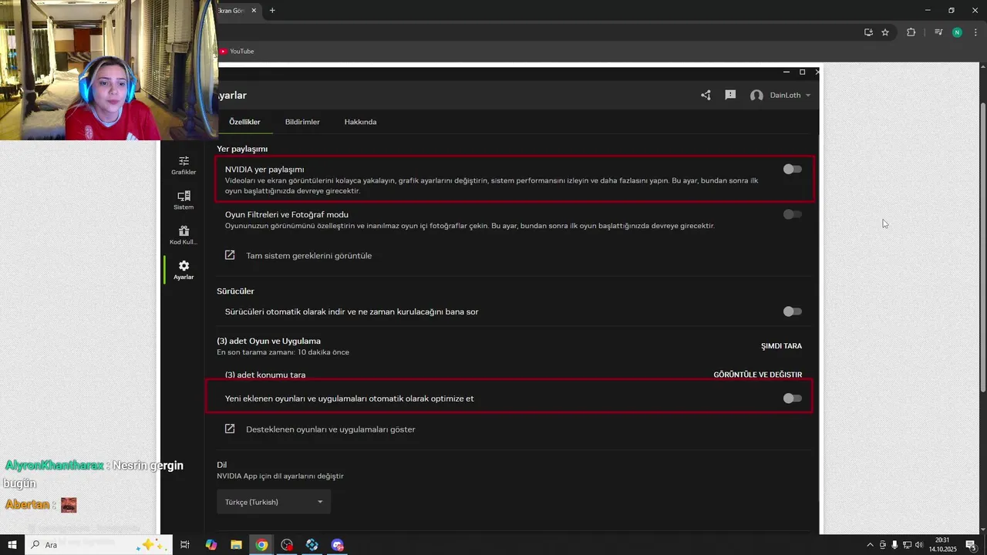Click the microphone icon in system tray
Screen dimensions: 987x555
click(894, 545)
